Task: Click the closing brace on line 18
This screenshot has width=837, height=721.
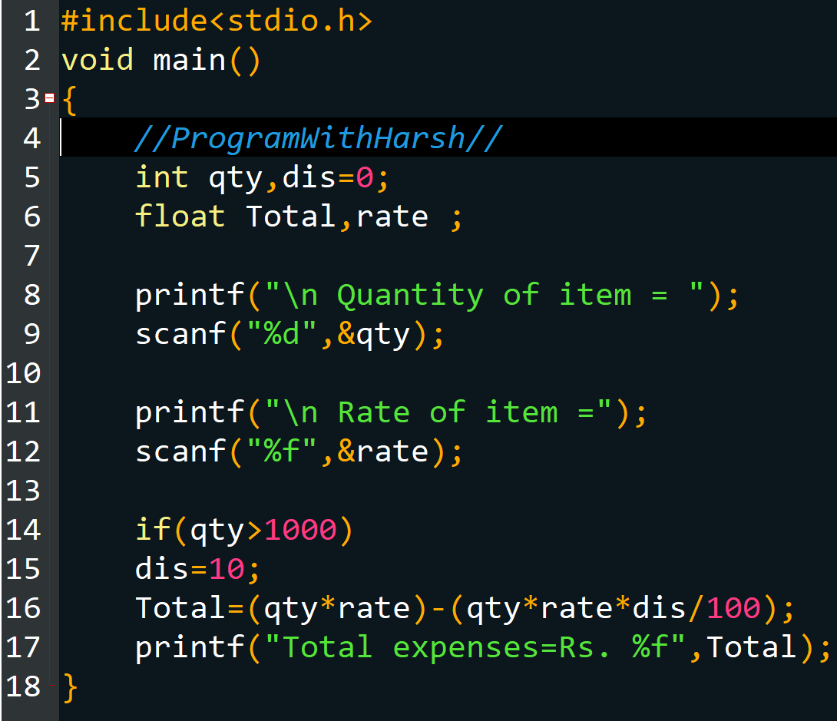Action: (70, 688)
